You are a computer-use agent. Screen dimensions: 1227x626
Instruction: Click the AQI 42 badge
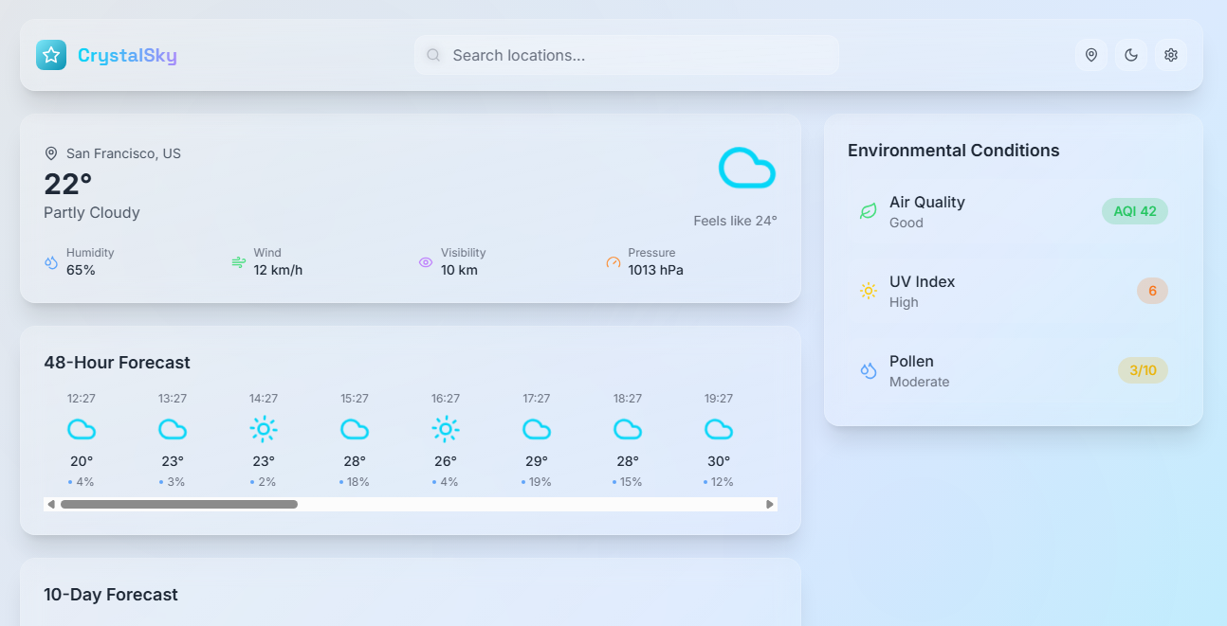(x=1134, y=210)
